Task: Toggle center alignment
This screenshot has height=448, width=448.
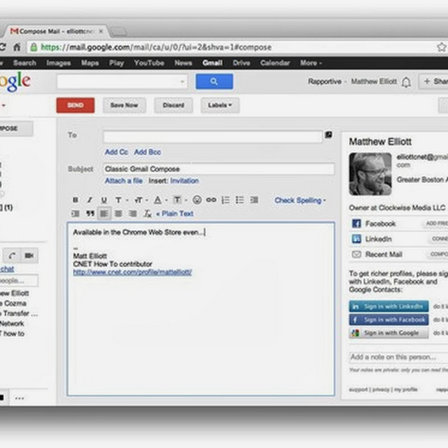Action: [118, 213]
